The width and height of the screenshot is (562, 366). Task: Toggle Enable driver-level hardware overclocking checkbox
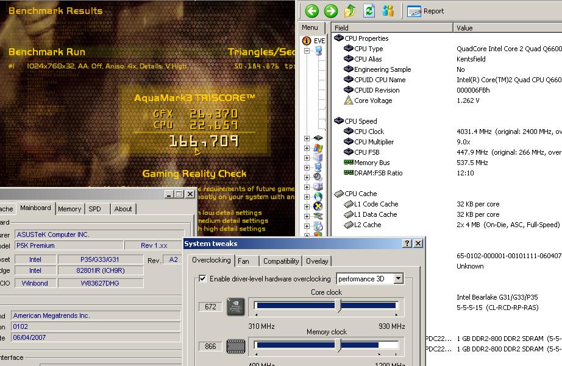(202, 279)
